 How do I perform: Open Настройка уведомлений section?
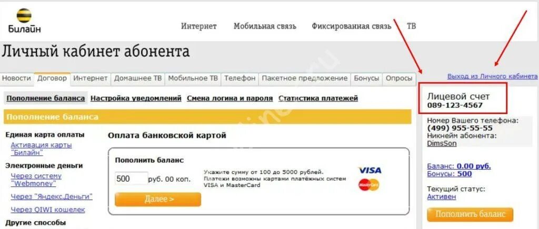pyautogui.click(x=136, y=98)
